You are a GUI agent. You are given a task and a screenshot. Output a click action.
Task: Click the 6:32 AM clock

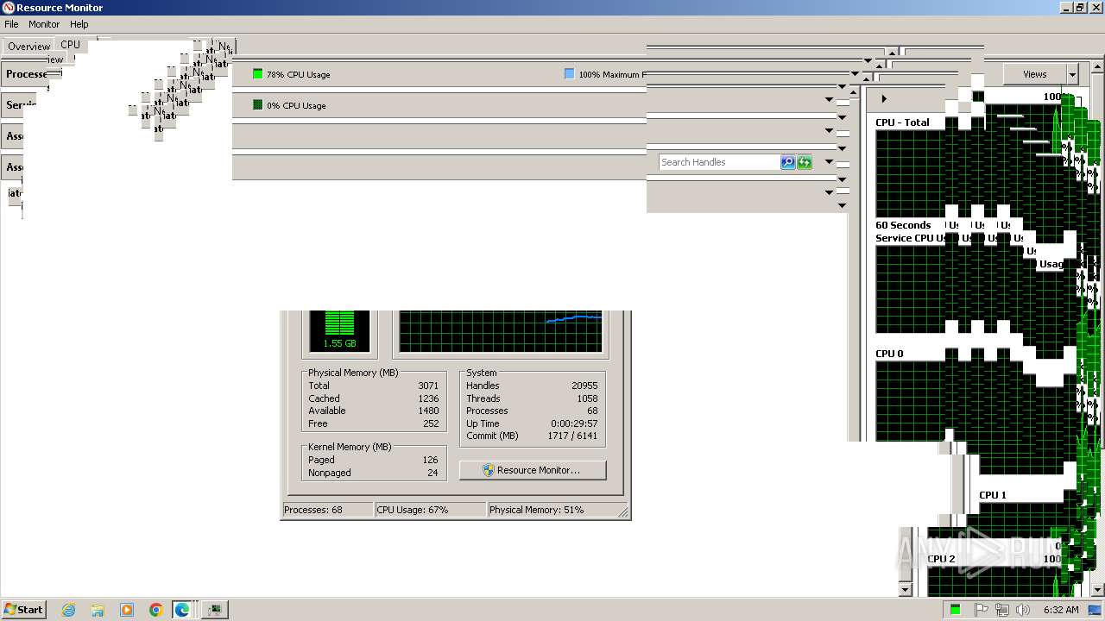(1060, 610)
